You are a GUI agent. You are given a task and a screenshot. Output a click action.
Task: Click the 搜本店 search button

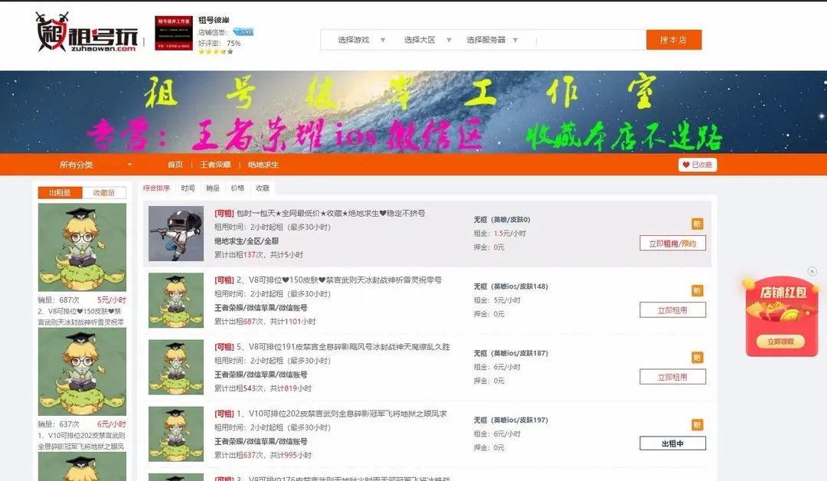(x=674, y=40)
